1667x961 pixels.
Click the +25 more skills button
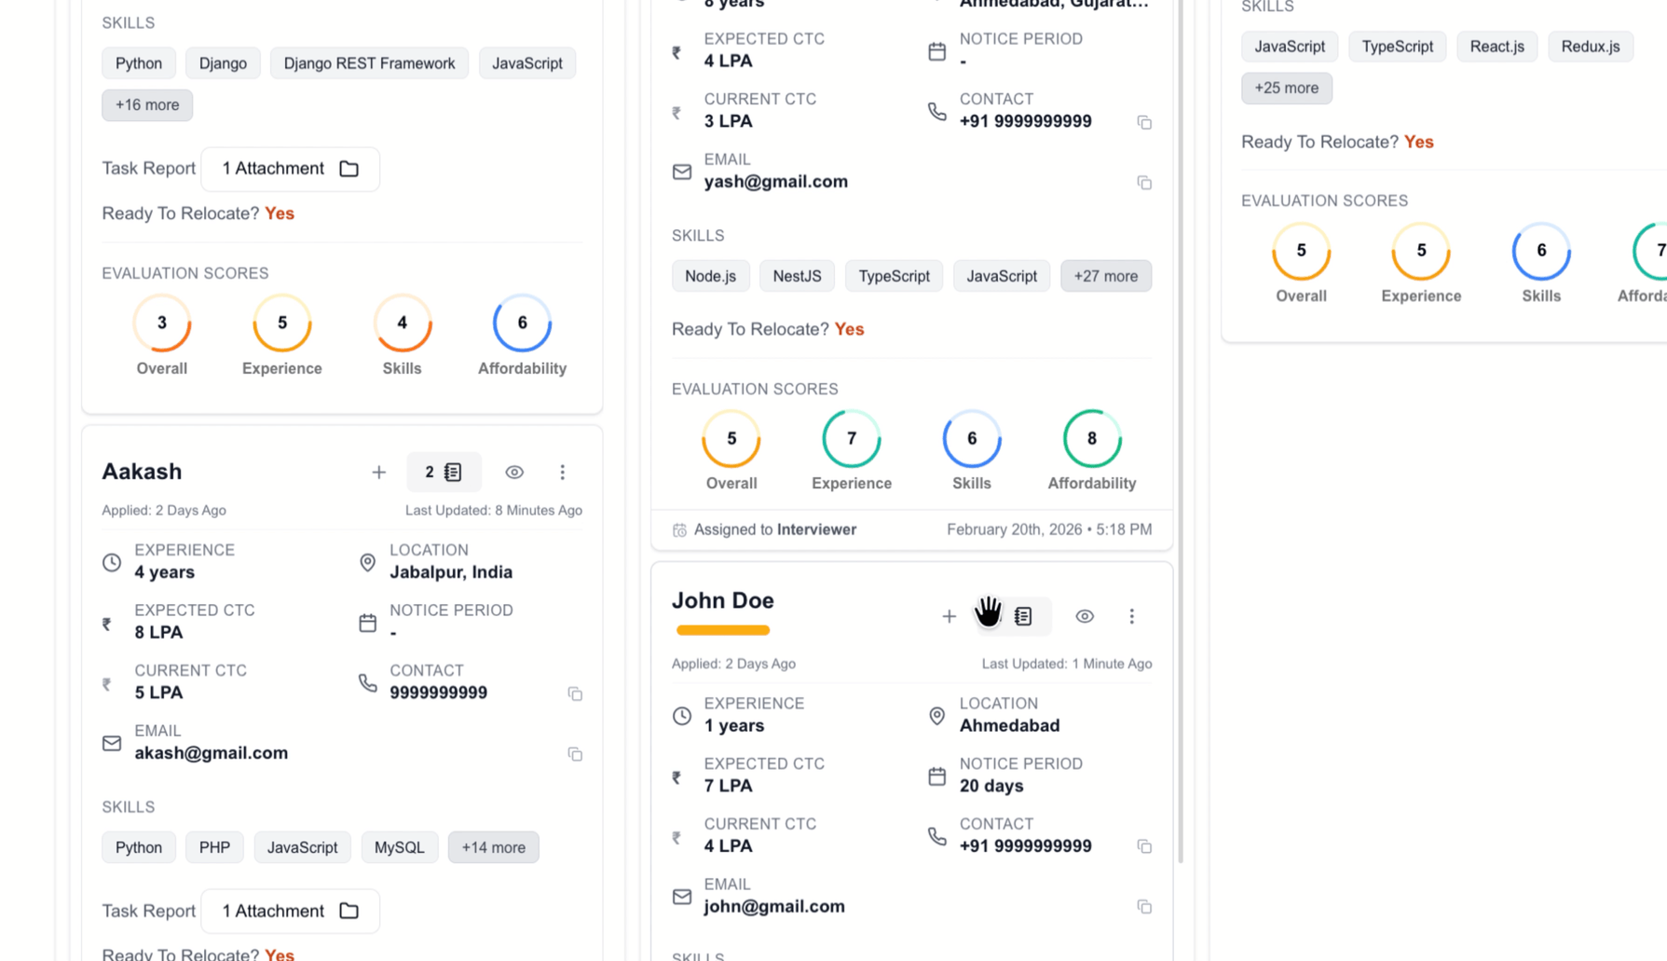pyautogui.click(x=1287, y=89)
